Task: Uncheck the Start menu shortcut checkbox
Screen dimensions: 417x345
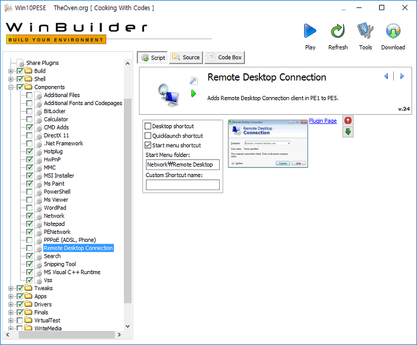Action: (148, 145)
